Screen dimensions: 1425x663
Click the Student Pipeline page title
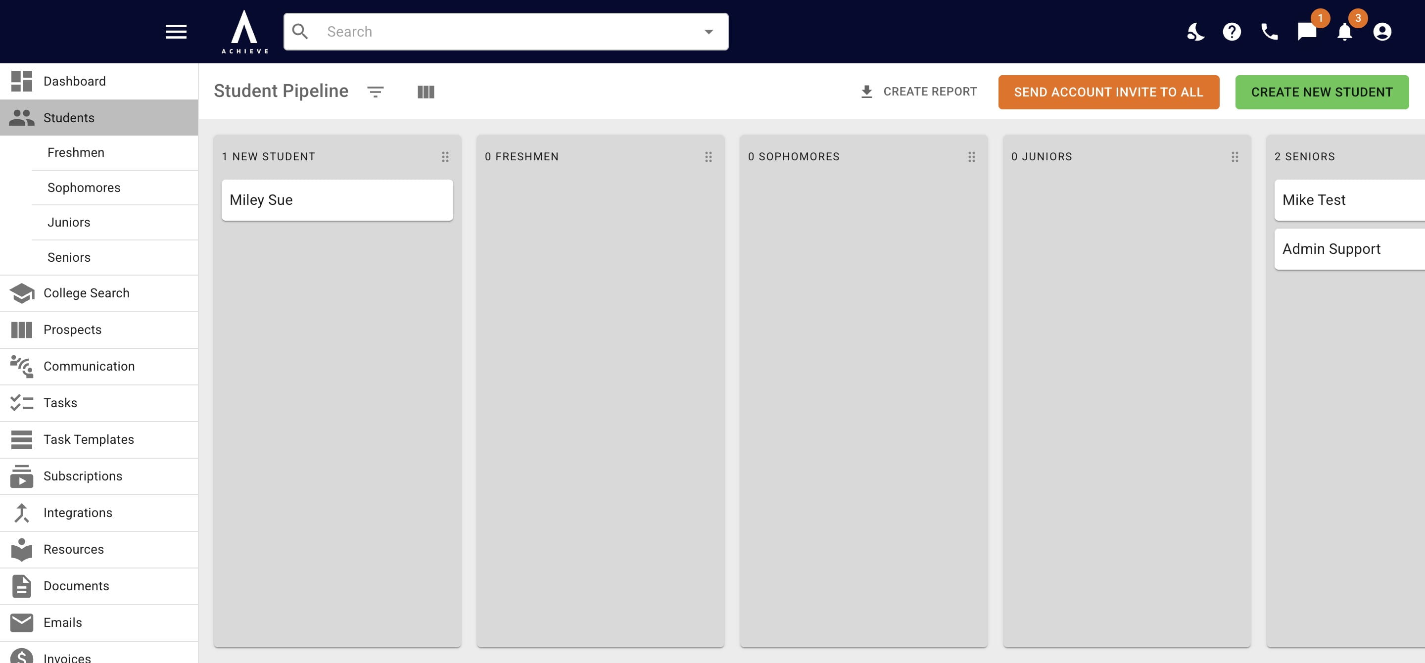281,91
